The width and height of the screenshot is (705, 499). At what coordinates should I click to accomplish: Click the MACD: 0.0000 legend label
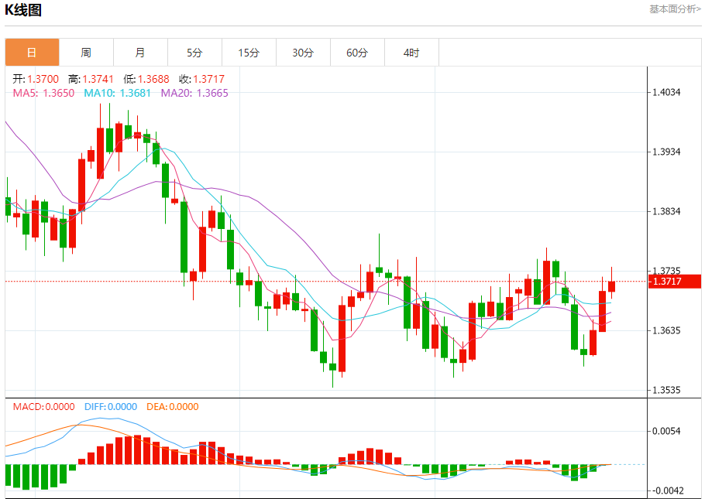pos(43,406)
